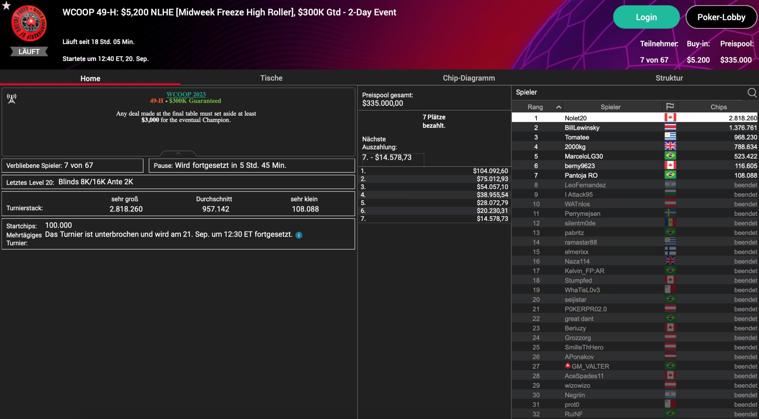
Task: Select BillLewinsky player row
Action: [x=582, y=128]
